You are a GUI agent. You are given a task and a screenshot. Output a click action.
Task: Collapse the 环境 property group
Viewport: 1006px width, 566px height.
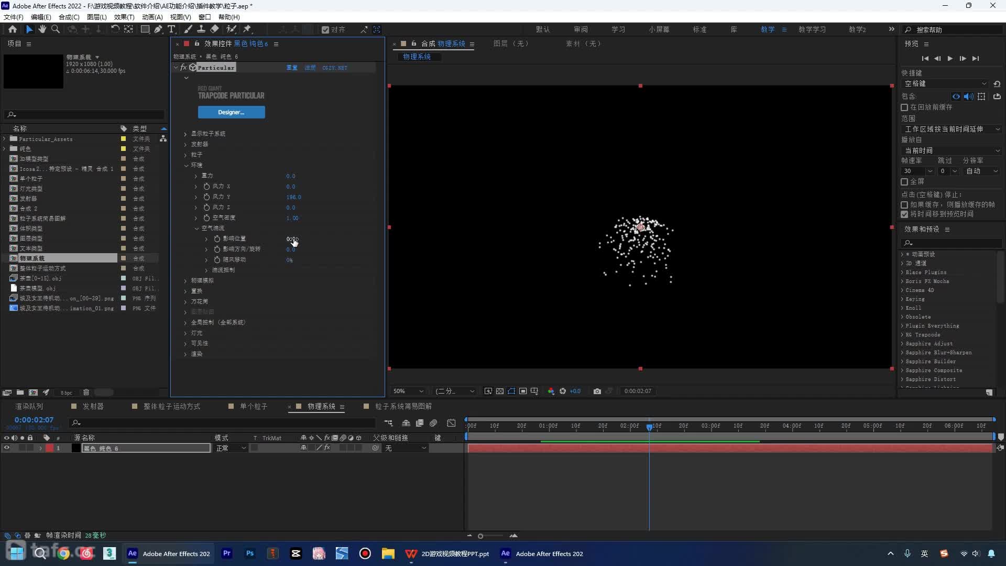click(186, 166)
